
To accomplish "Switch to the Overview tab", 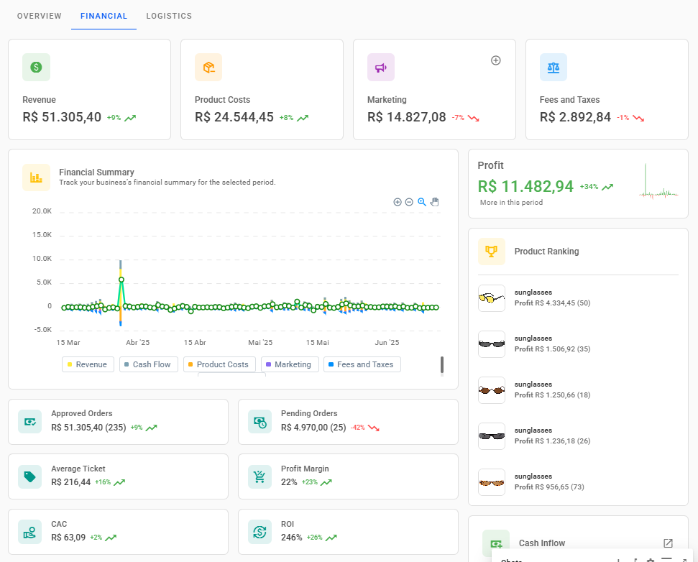I will 40,16.
